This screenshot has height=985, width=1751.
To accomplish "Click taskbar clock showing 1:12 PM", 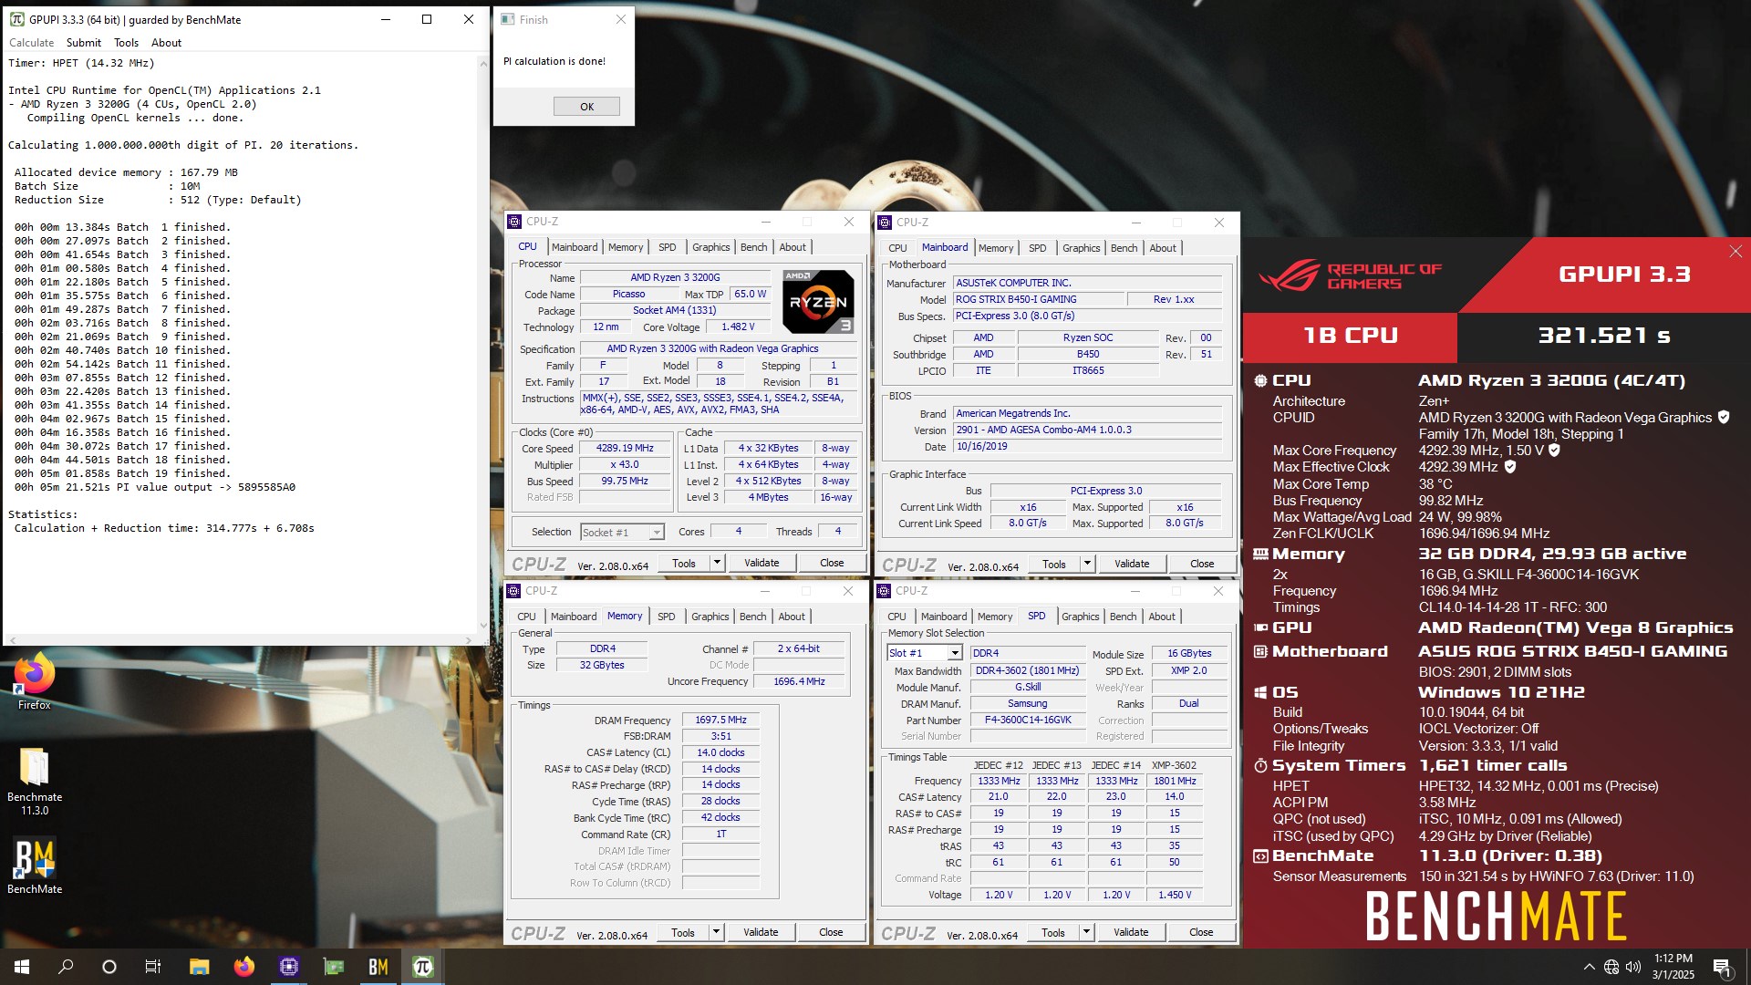I will point(1673,967).
